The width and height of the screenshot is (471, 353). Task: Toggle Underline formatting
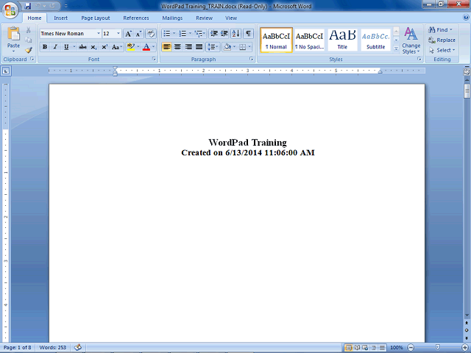[66, 47]
